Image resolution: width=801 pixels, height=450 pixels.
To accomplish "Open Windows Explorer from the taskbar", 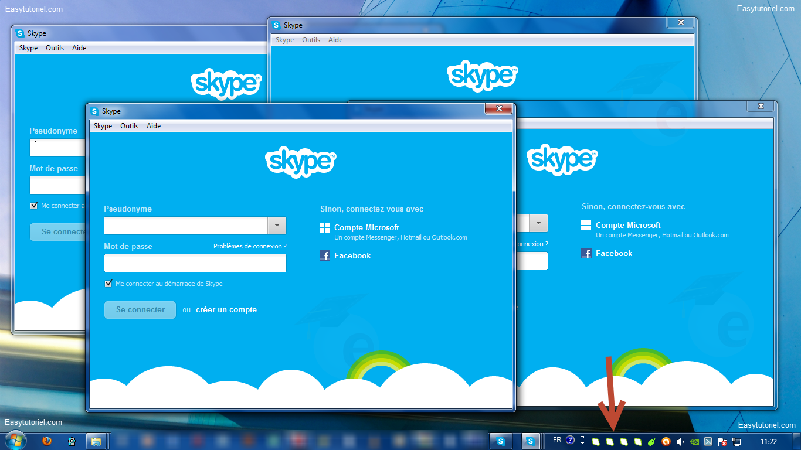I will [x=95, y=441].
